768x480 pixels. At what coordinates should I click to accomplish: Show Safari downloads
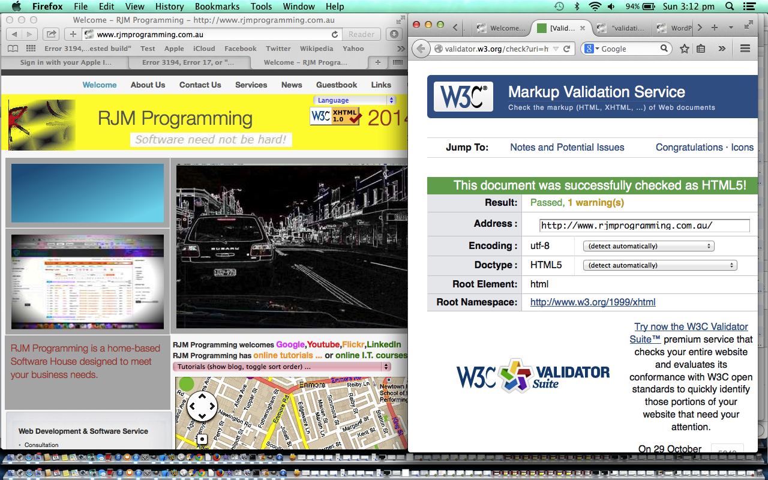(x=394, y=34)
